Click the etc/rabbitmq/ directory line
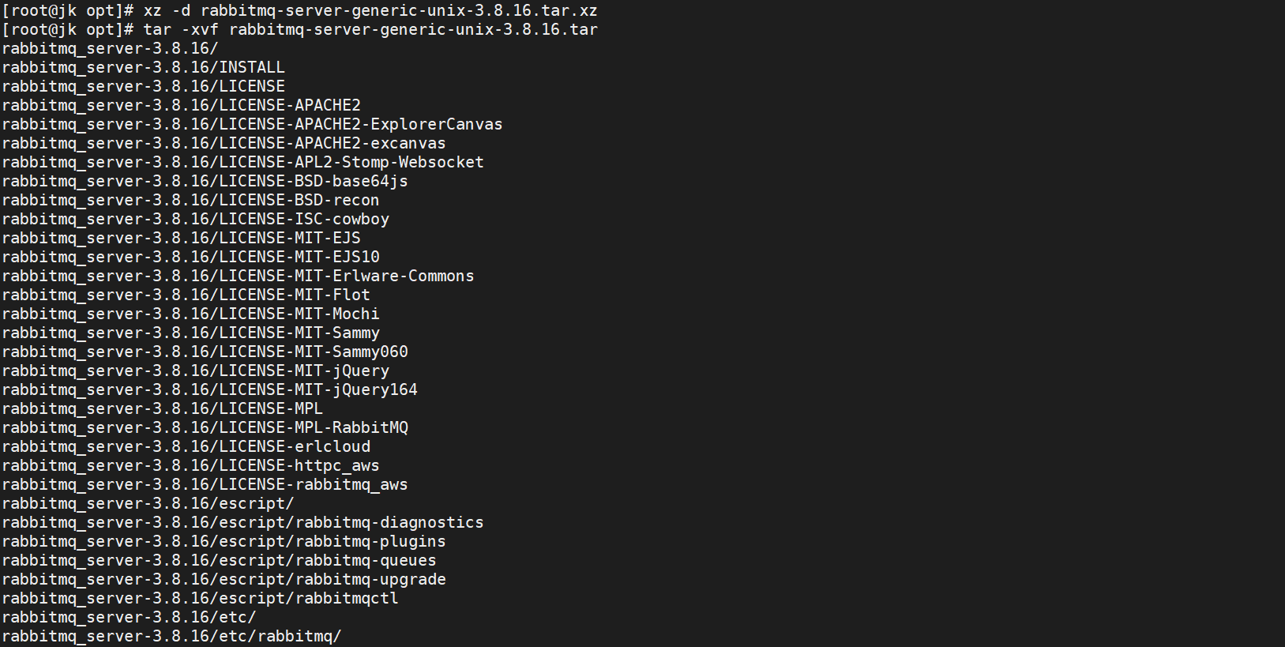1285x647 pixels. (171, 637)
